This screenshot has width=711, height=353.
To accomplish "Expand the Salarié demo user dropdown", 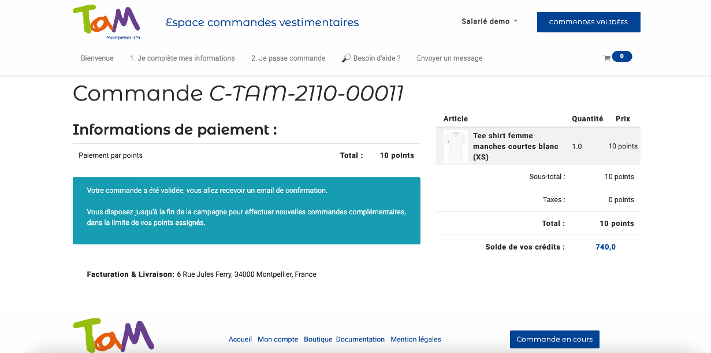I will (x=489, y=21).
